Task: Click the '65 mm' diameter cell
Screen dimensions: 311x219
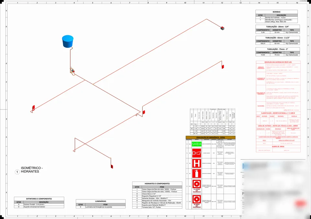Action: coord(277,44)
